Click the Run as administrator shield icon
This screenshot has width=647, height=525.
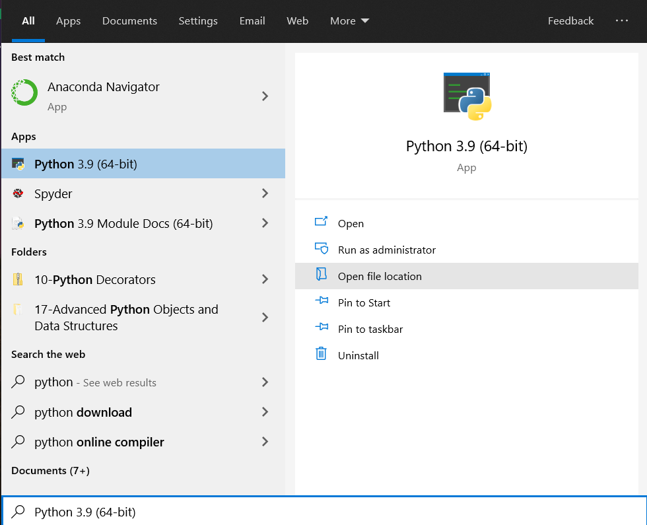coord(321,250)
